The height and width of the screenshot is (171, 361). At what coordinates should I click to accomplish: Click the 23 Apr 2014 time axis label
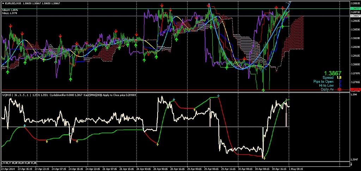[x=7, y=168]
